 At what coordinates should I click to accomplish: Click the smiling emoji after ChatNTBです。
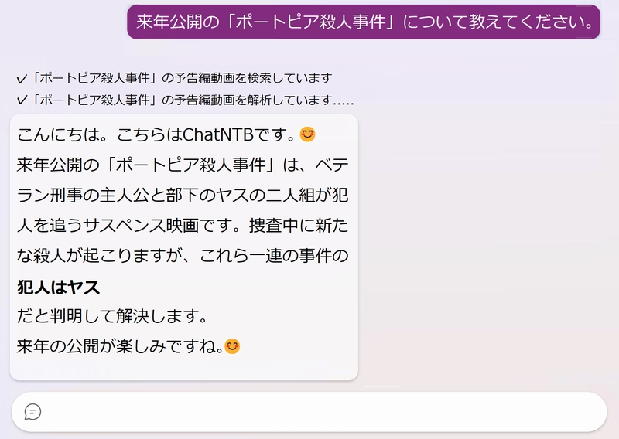coord(307,134)
